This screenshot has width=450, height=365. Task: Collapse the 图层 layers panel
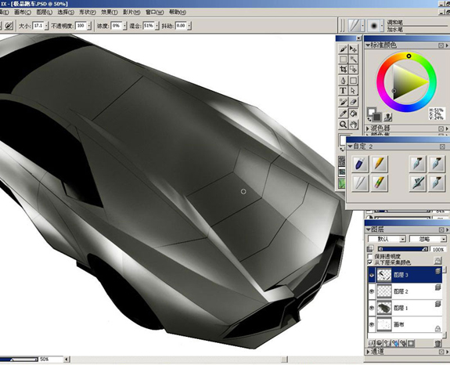(368, 229)
